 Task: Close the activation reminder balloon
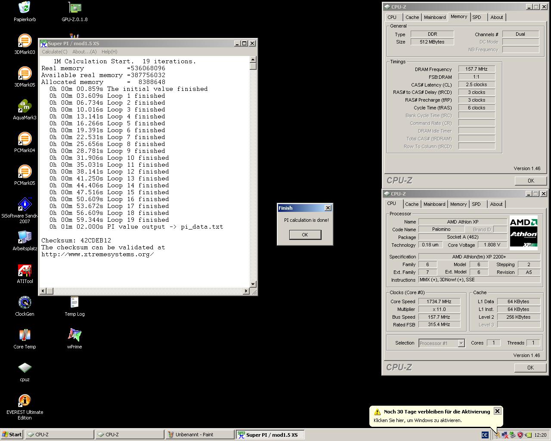pos(497,411)
